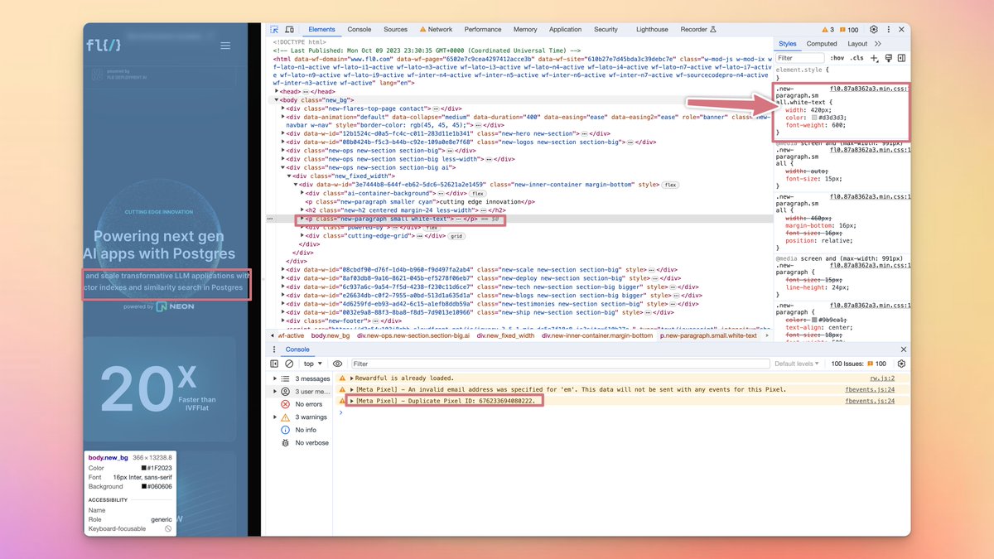Click the 3 warnings counter in top bar
The image size is (994, 559).
pyautogui.click(x=828, y=29)
